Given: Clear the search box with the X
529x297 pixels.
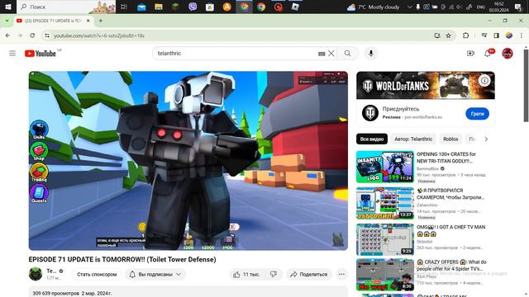Looking at the screenshot, I should tap(331, 53).
